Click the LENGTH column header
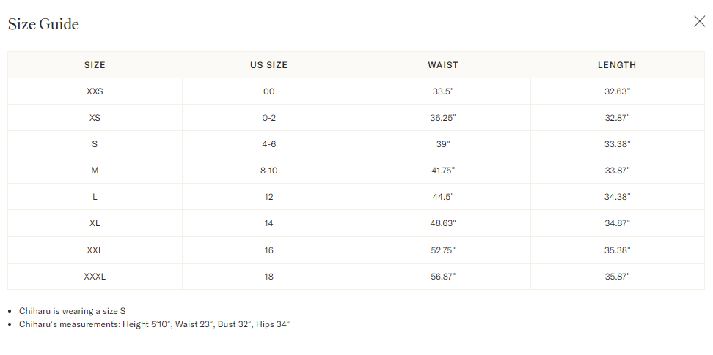713x355 pixels. coord(617,65)
